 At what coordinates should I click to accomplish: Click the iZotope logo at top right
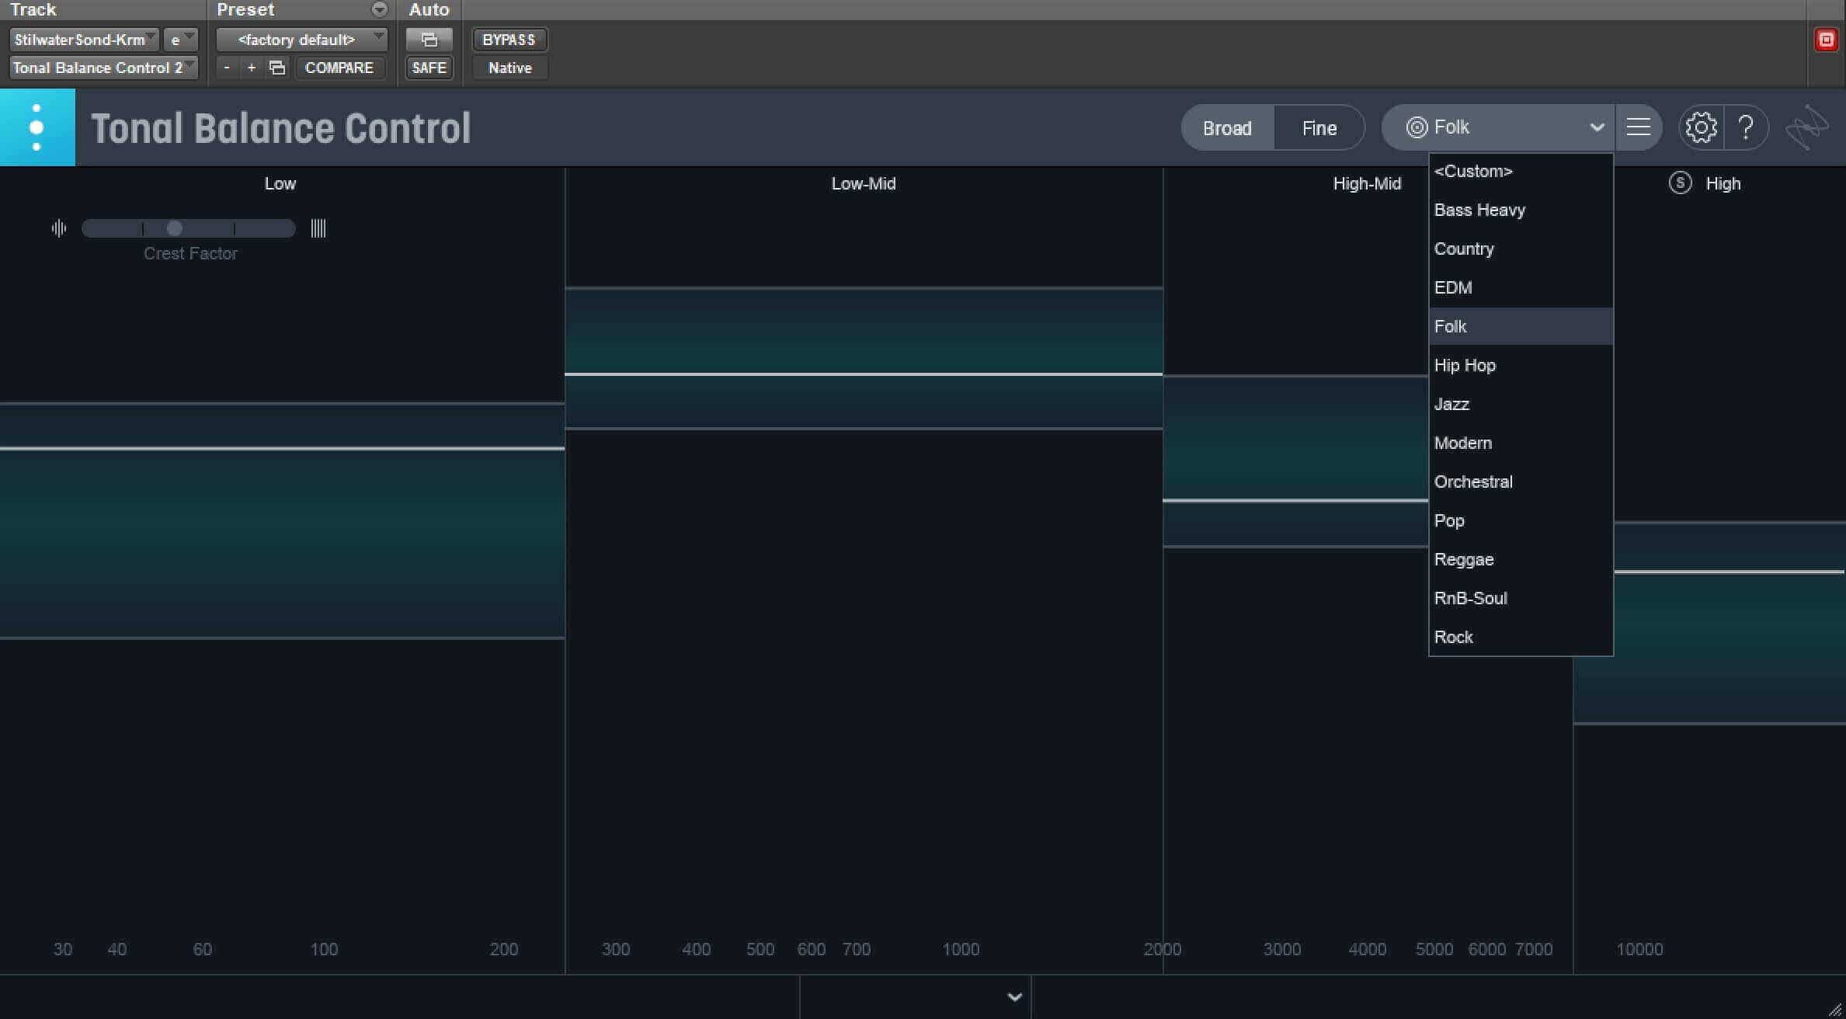point(1808,127)
